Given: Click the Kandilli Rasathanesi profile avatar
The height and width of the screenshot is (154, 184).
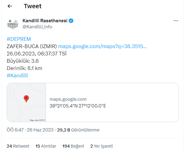Looking at the screenshot, I should (x=13, y=24).
